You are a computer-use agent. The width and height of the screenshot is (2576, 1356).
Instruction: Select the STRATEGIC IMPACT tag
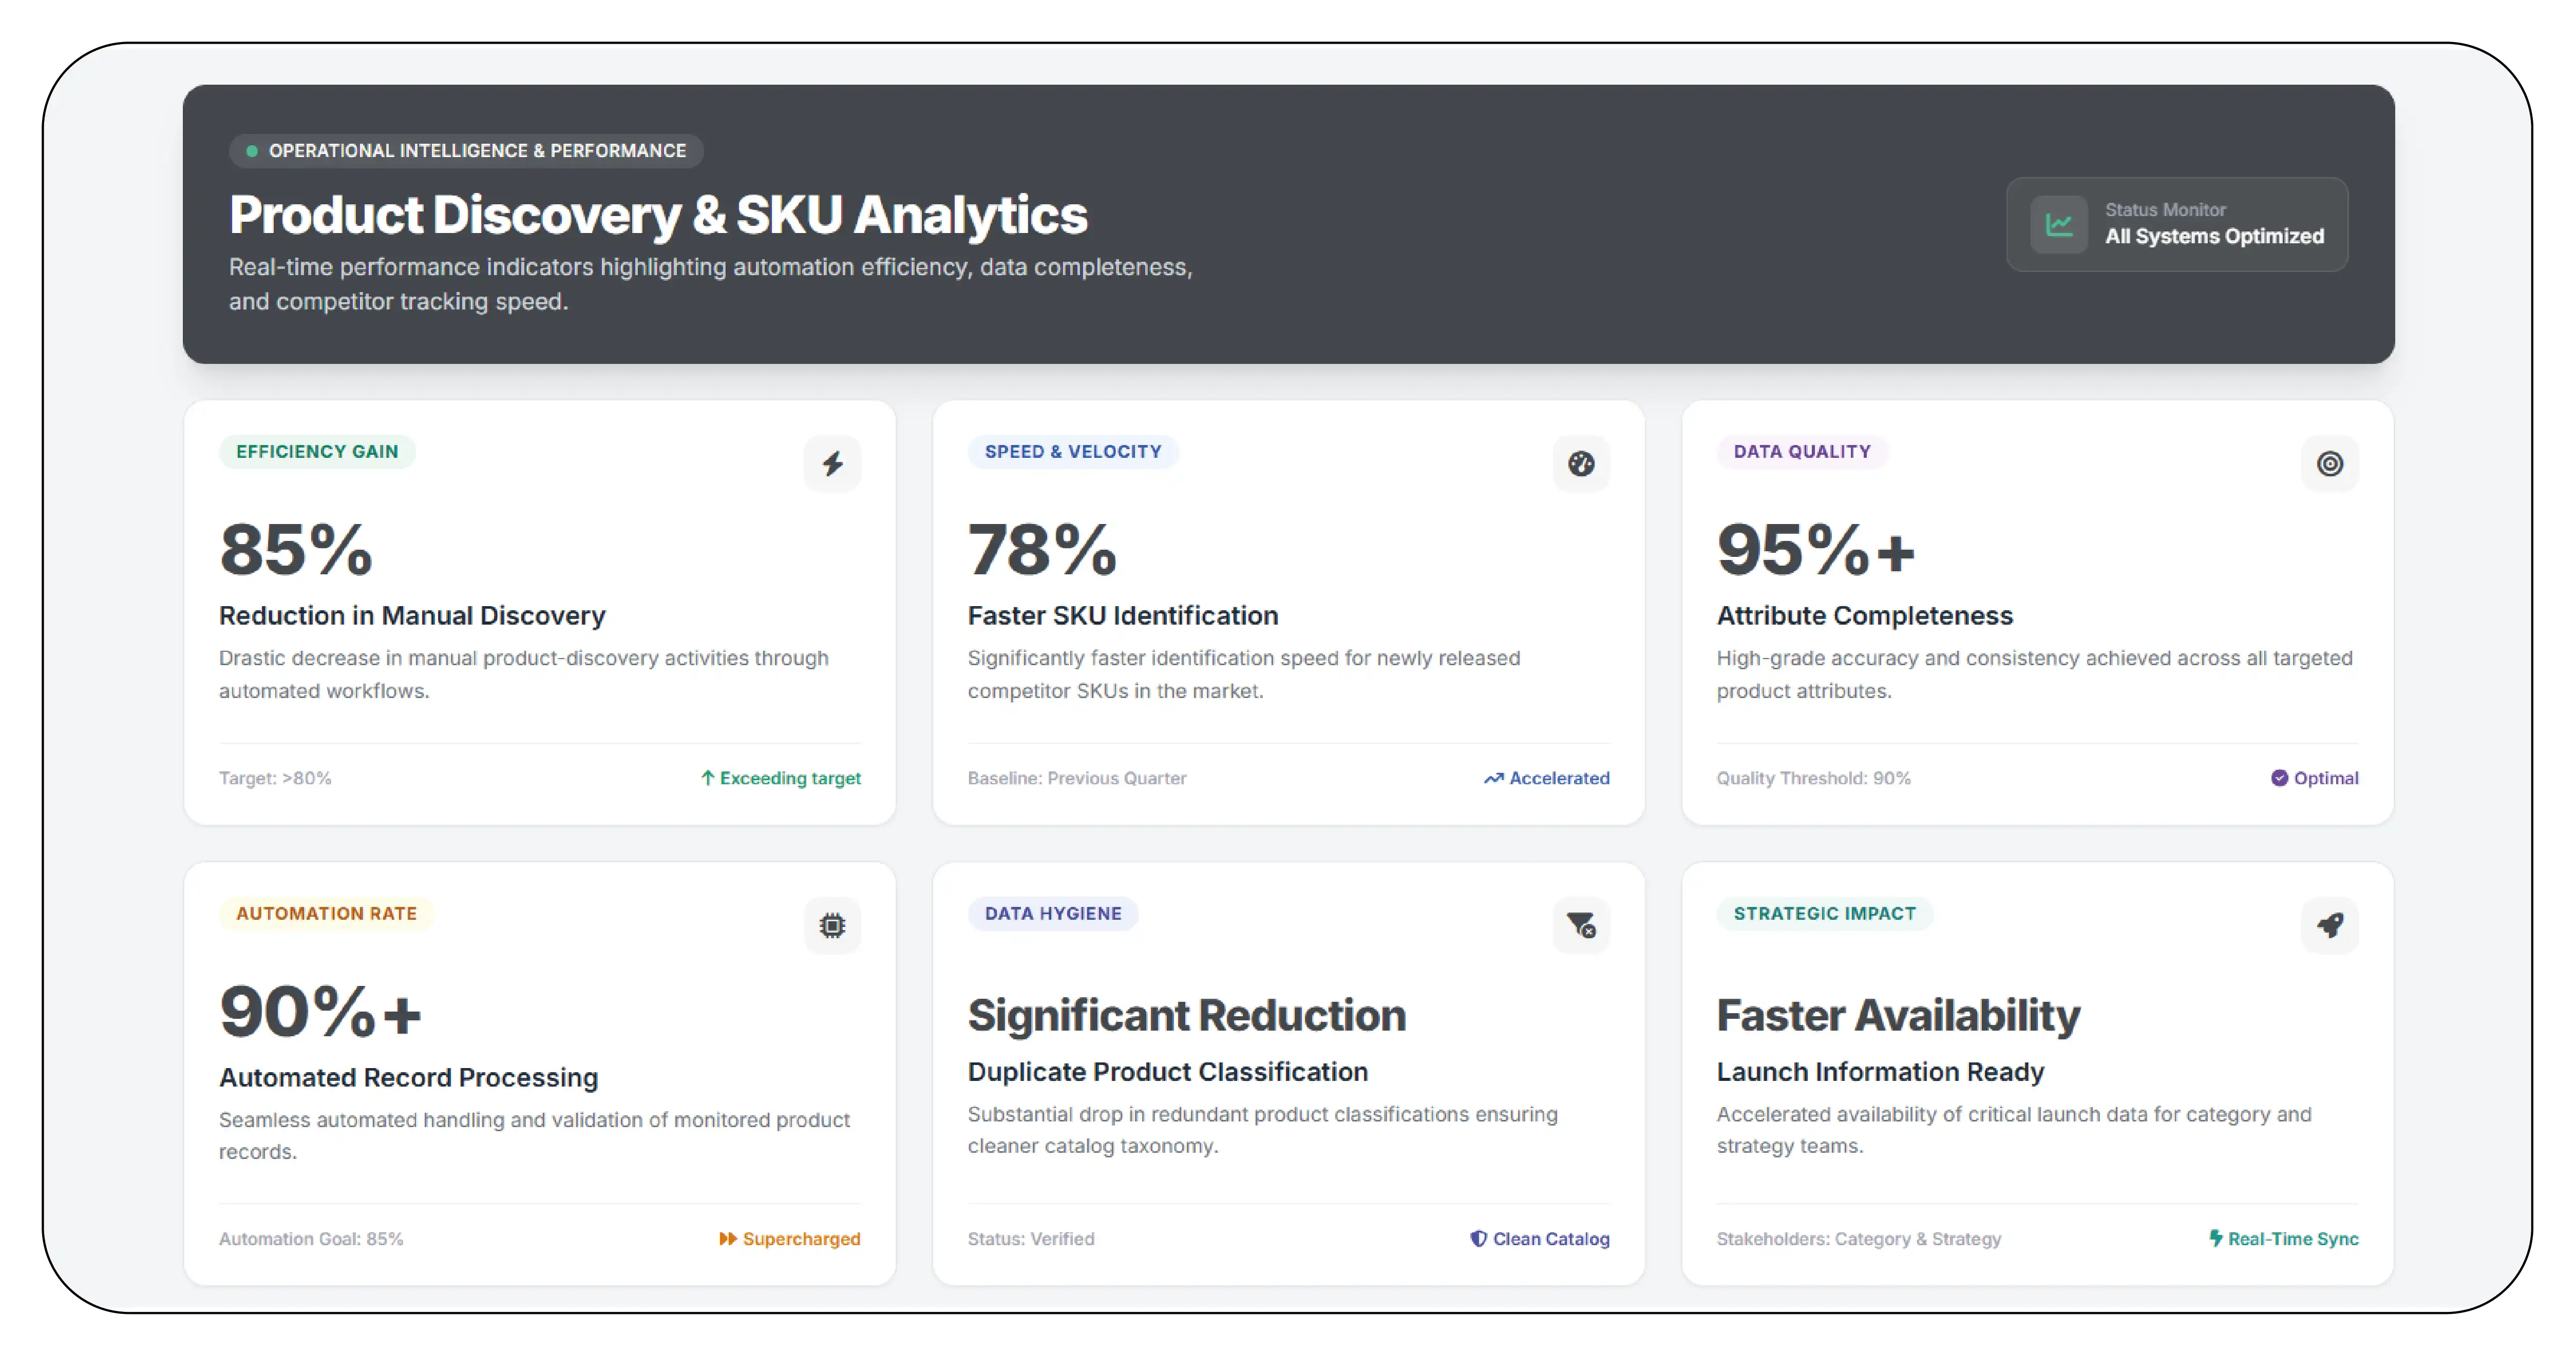point(1825,914)
